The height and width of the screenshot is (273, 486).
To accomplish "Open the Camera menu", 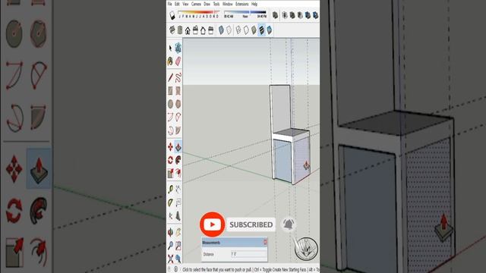I will pos(196,4).
